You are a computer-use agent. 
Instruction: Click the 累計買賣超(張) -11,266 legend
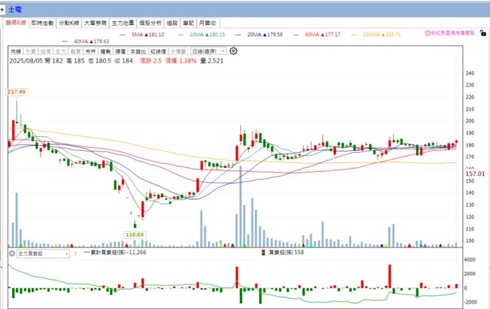(x=115, y=252)
